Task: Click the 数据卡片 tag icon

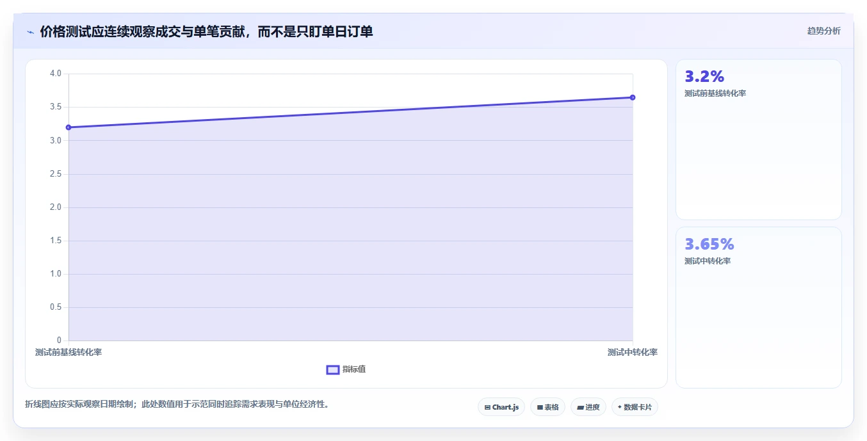Action: pyautogui.click(x=619, y=407)
